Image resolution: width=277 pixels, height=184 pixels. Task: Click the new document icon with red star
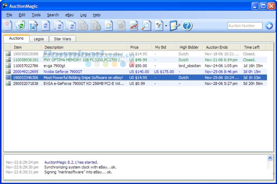[8, 26]
